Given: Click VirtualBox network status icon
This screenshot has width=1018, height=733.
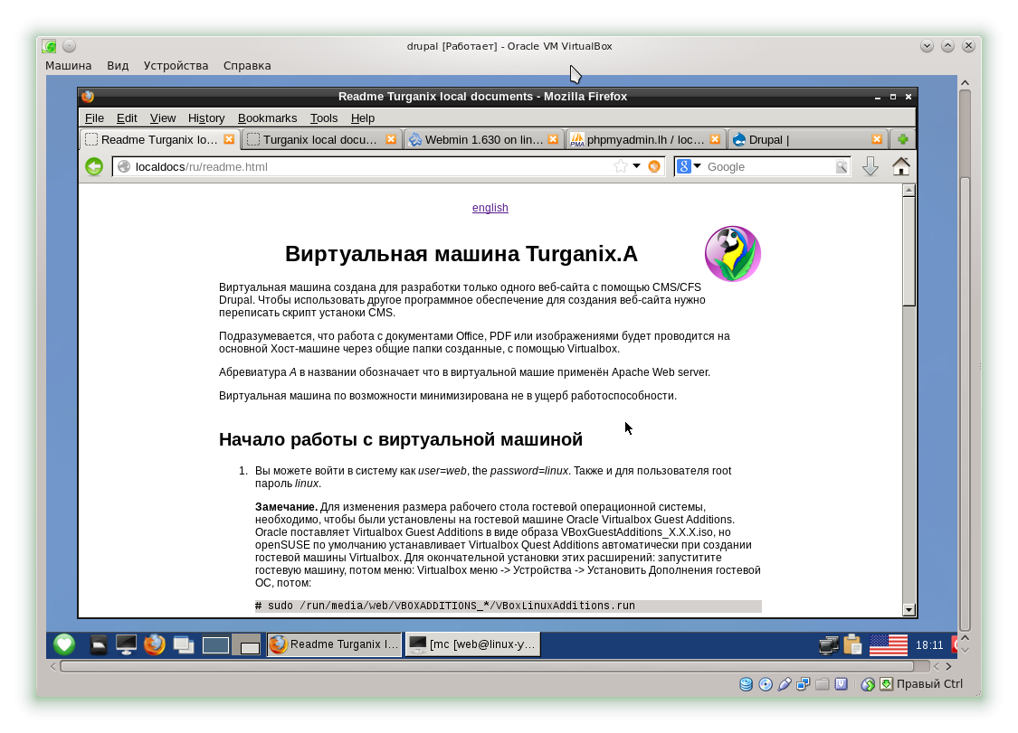Looking at the screenshot, I should click(x=804, y=683).
